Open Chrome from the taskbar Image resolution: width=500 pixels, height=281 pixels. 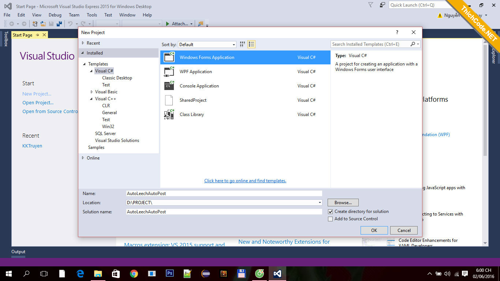tap(134, 273)
